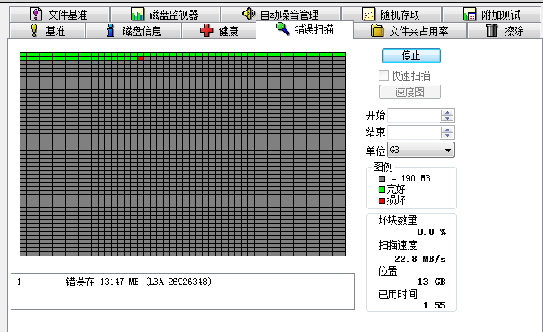Click the red 损坏 legend color swatch
543x332 pixels.
pyautogui.click(x=382, y=200)
